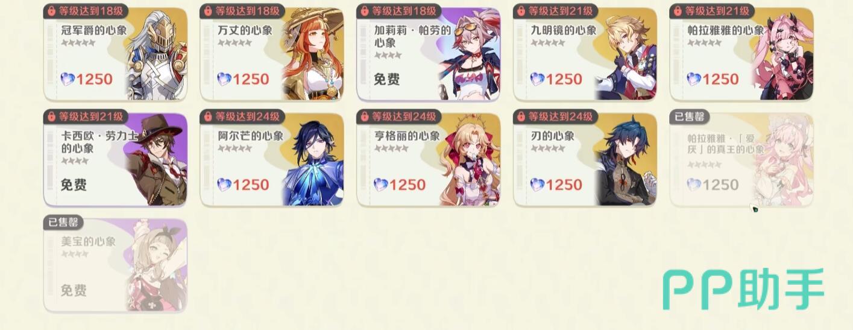This screenshot has height=330, width=853.
Task: Open the 冠军爵的心象 card
Action: (115, 54)
